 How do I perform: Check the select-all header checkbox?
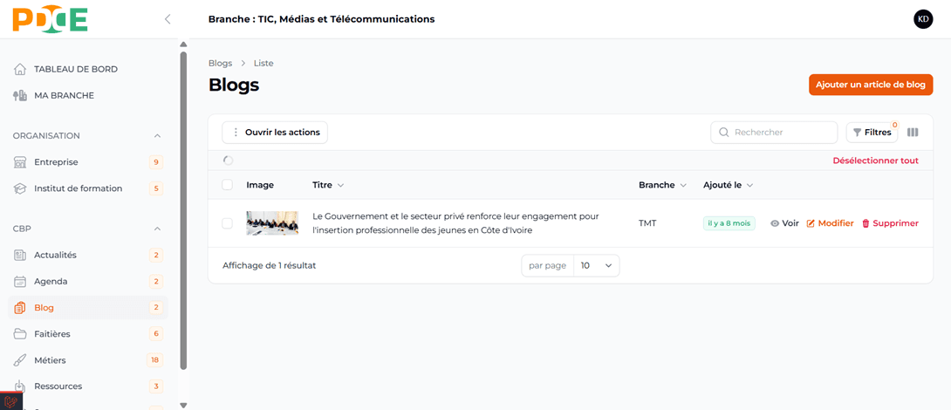(x=228, y=185)
